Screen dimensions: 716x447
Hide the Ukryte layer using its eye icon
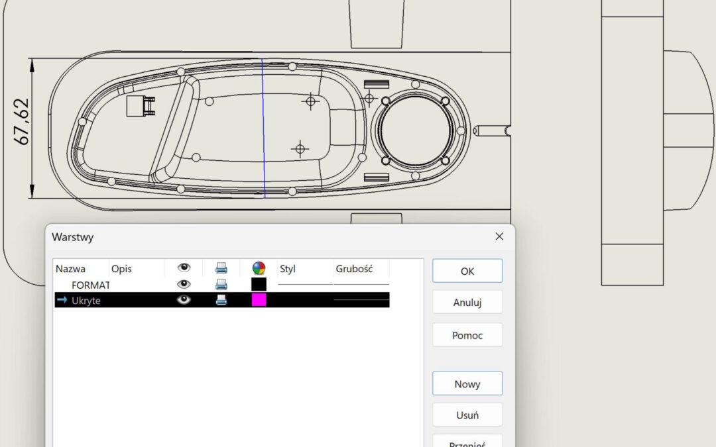pyautogui.click(x=184, y=300)
